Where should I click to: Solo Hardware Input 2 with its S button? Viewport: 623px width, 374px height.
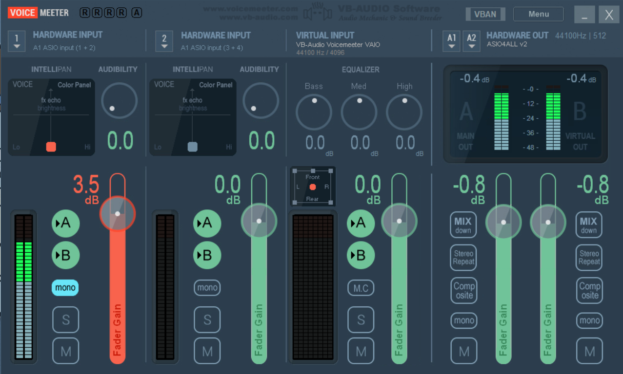click(x=207, y=320)
